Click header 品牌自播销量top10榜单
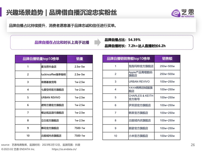This screenshot has height=152, width=202. pyautogui.click(x=41, y=59)
